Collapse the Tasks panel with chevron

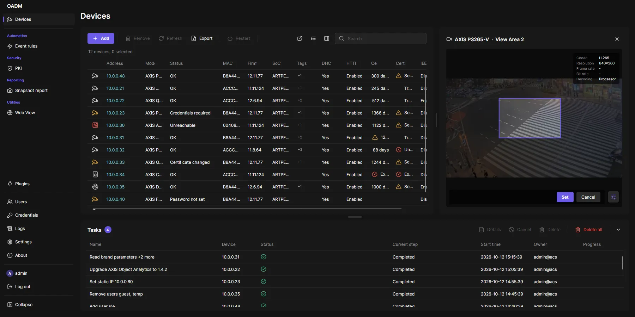point(618,230)
